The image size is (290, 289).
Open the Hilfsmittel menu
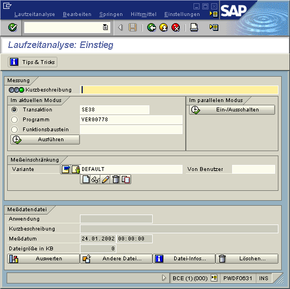tap(143, 14)
